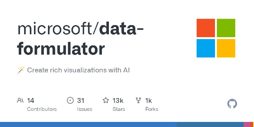This screenshot has height=127, width=254.
Task: Click the 31 issues count
Action: [81, 101]
